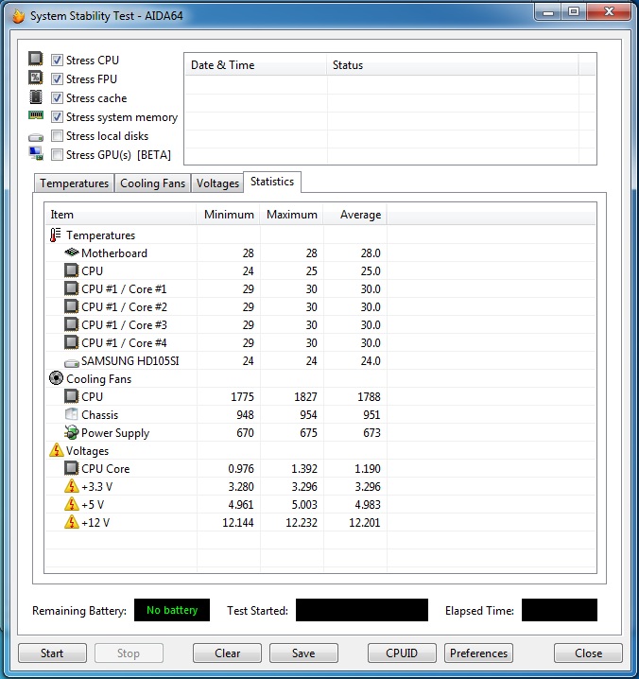Open the Cooling Fans tab

pos(152,183)
